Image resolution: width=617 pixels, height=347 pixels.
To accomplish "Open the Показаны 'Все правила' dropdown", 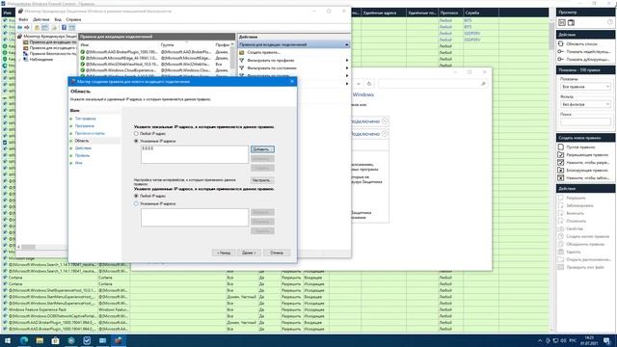I will (585, 87).
